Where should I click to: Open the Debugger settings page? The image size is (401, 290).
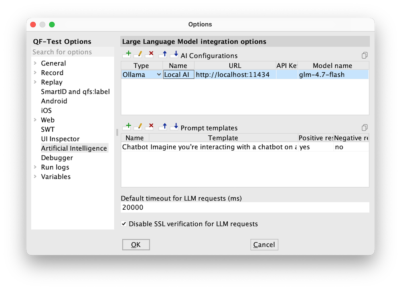point(57,157)
